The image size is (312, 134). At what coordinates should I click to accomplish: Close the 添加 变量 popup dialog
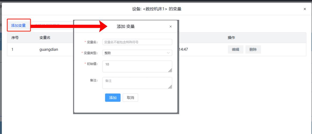coord(170,27)
